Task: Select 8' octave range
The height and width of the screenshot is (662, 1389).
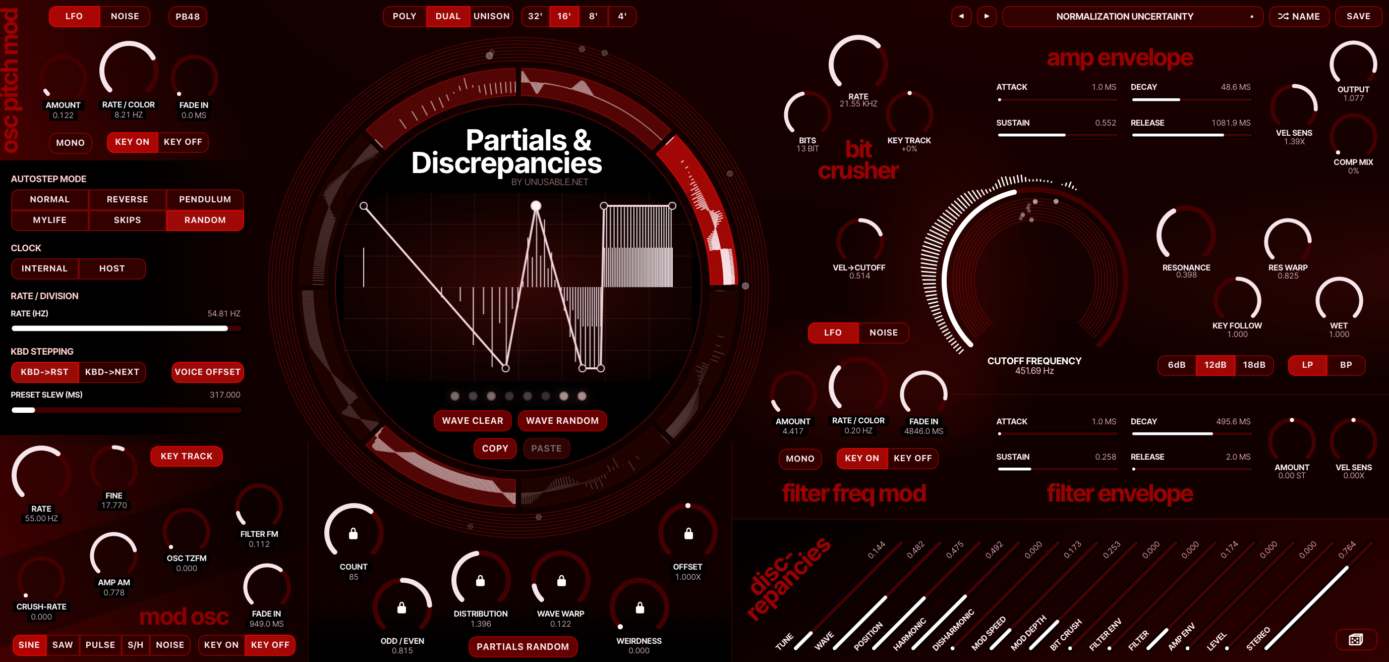Action: click(x=593, y=16)
